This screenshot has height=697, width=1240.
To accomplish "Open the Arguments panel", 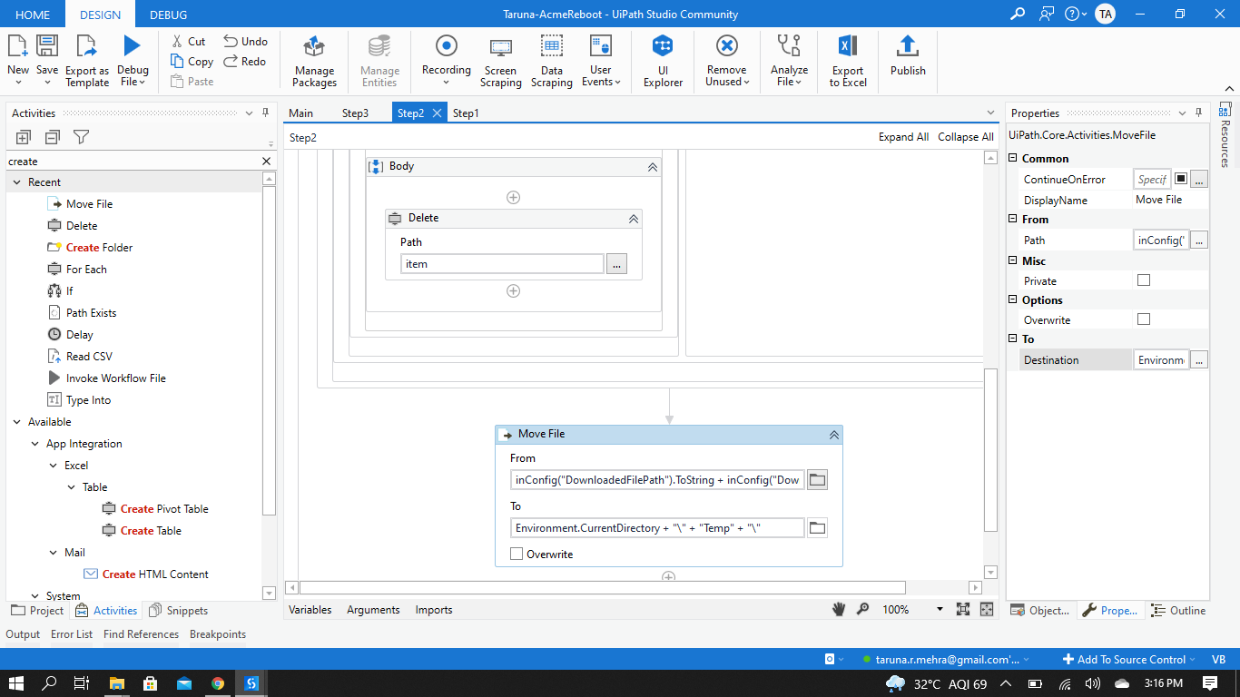I will click(373, 610).
